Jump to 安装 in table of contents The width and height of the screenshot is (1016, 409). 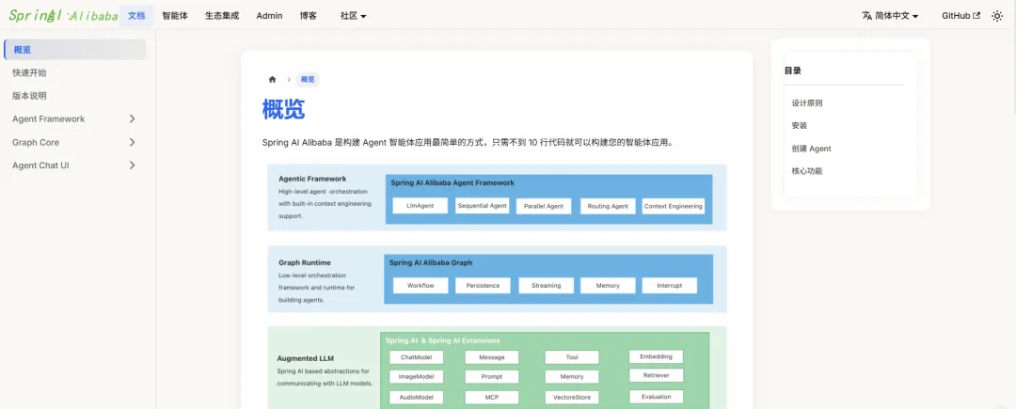799,126
